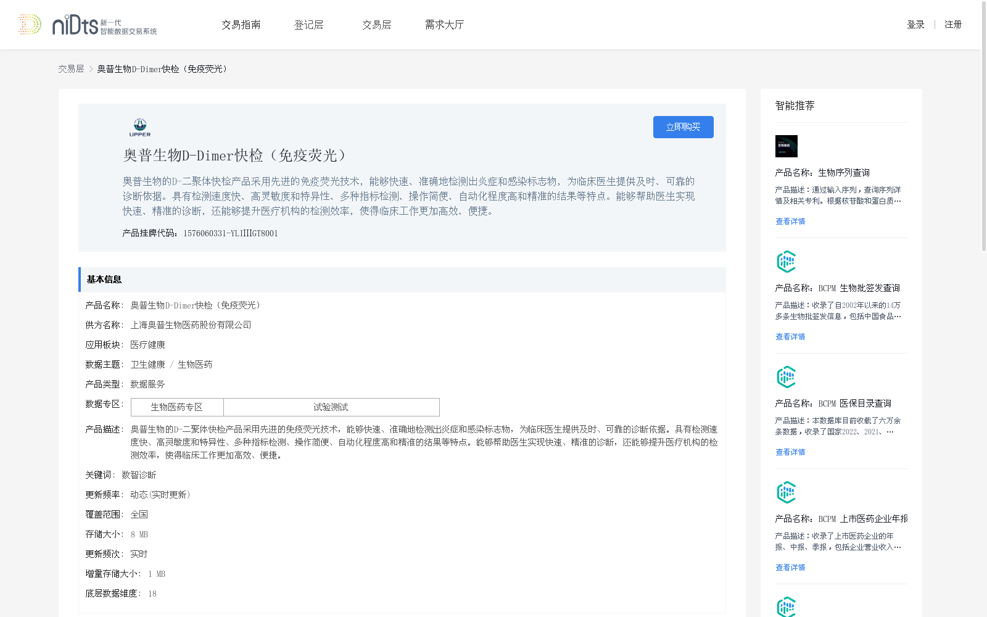This screenshot has height=617, width=987.
Task: Click the 医疗健康 application value
Action: 147,345
